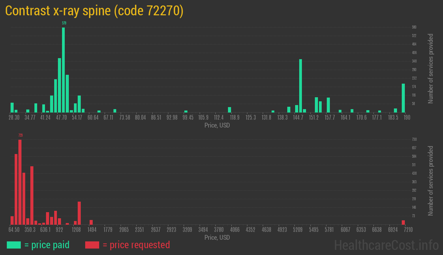Click the 'Price, USD' label under green chart

click(217, 125)
